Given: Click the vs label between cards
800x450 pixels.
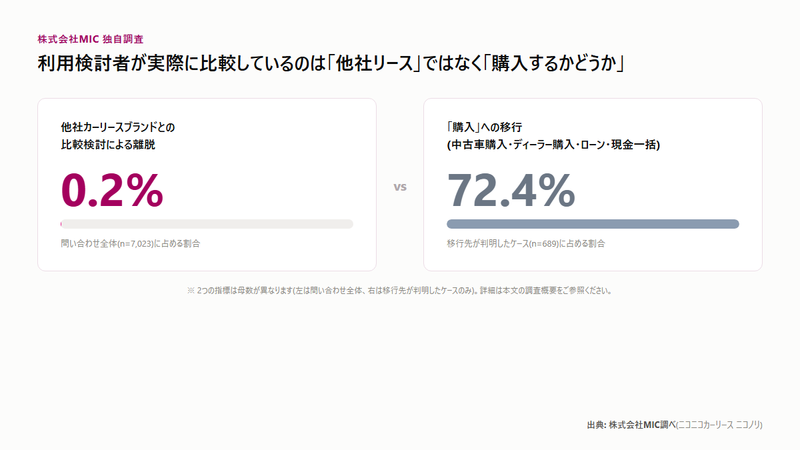Looking at the screenshot, I should pos(400,187).
